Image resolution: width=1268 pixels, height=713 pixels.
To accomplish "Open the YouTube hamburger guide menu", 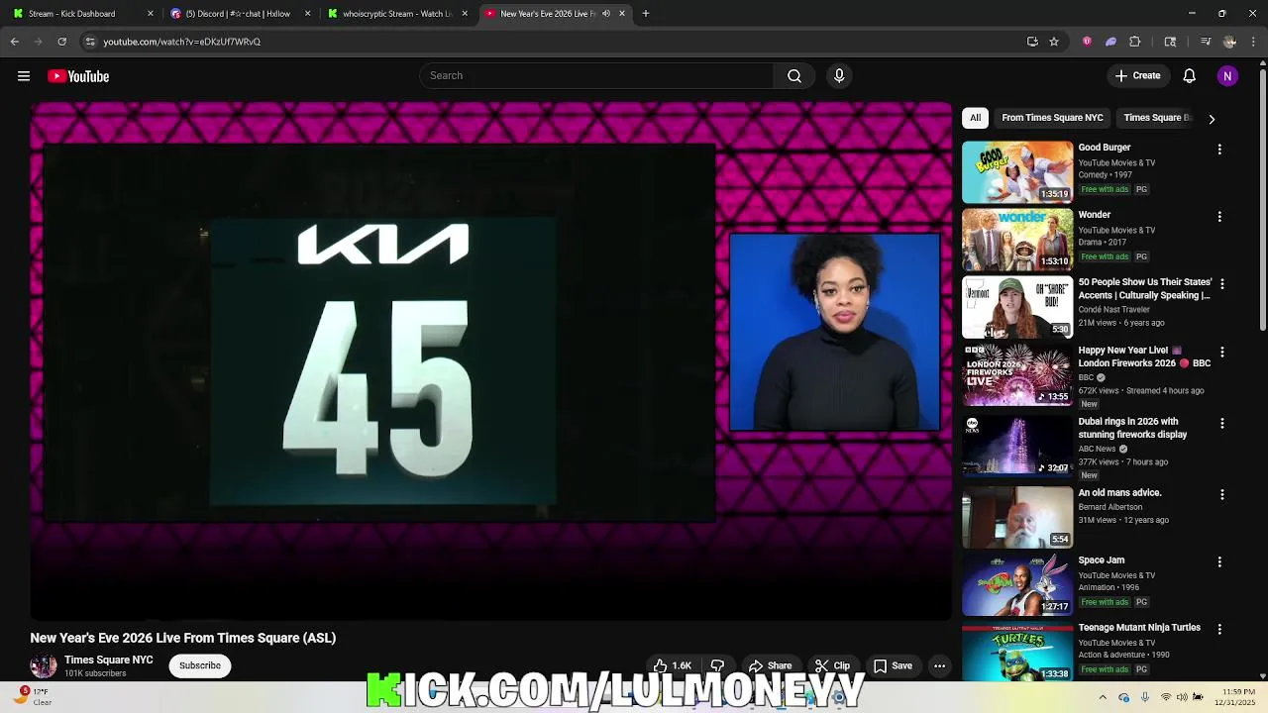I will [x=24, y=76].
